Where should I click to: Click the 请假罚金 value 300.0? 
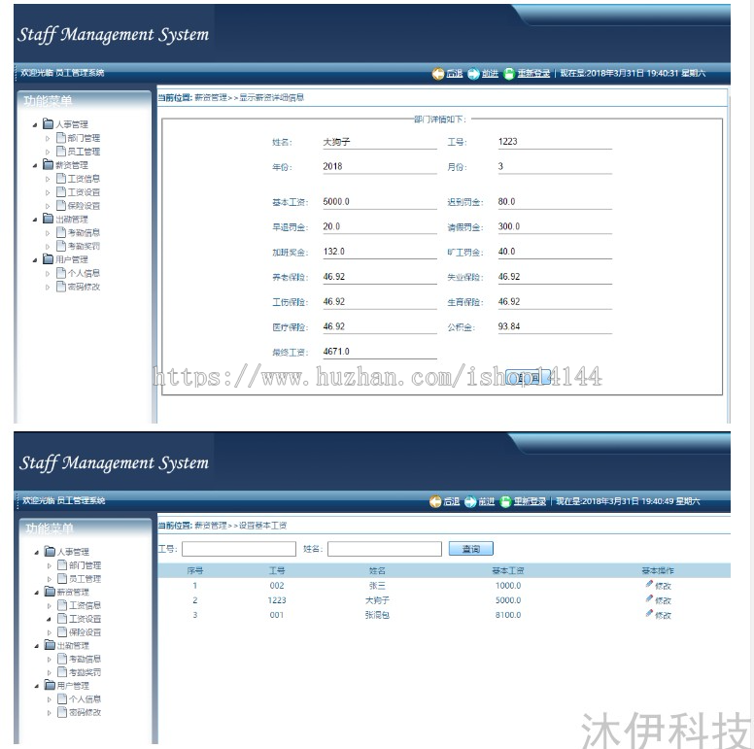[509, 226]
